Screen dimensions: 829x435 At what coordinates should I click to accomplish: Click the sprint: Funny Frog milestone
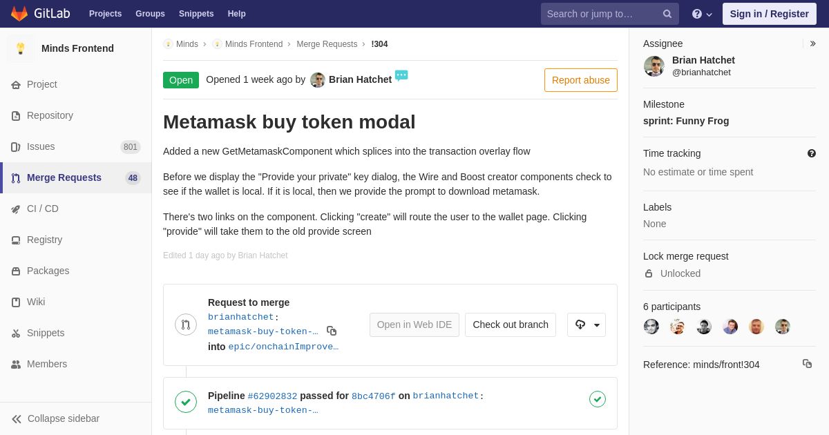point(686,121)
